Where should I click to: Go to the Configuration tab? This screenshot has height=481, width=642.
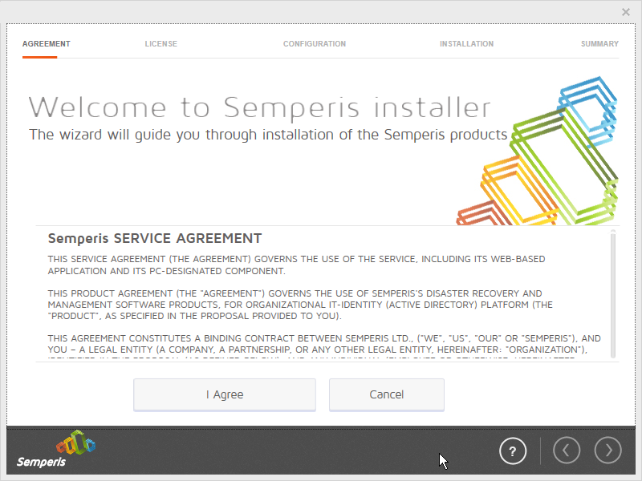coord(315,44)
